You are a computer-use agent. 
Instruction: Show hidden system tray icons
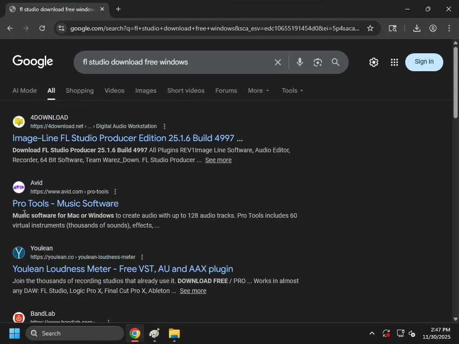pos(372,333)
